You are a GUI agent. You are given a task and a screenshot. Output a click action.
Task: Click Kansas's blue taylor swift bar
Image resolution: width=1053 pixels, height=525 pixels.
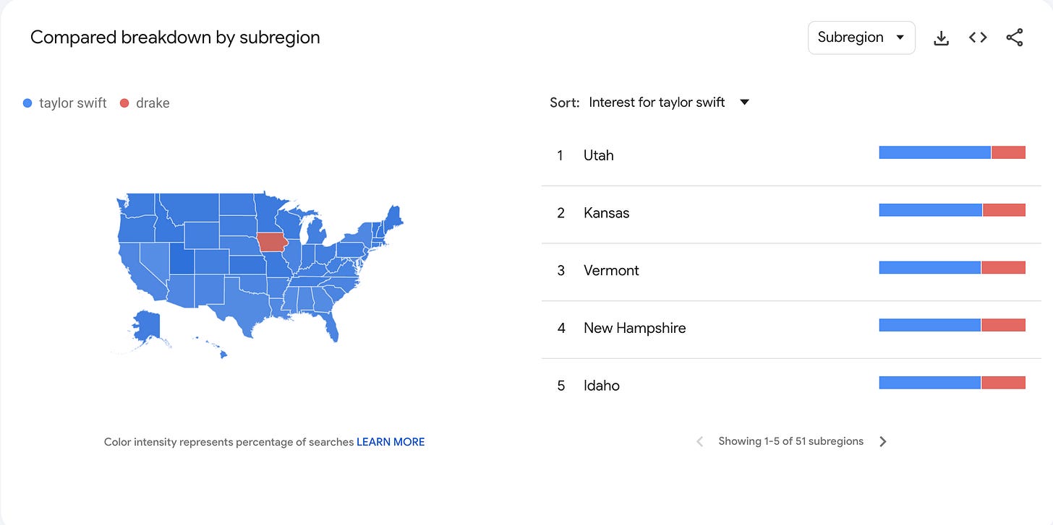(931, 210)
